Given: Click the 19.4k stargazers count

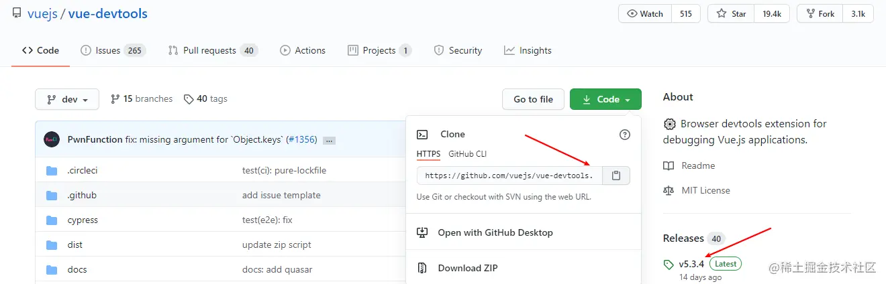Looking at the screenshot, I should click(x=772, y=13).
